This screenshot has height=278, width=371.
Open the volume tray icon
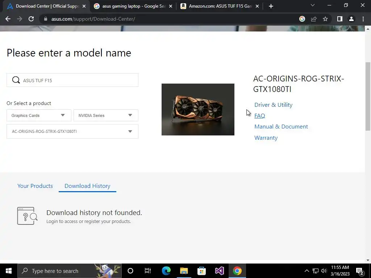[x=324, y=271]
